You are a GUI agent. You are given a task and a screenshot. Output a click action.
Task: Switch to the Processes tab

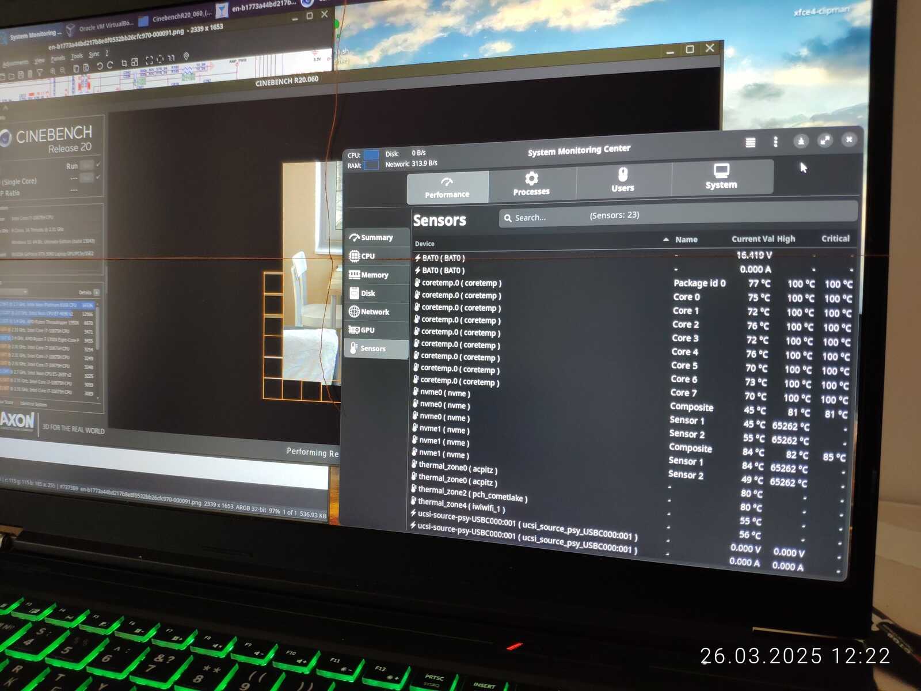(x=531, y=184)
